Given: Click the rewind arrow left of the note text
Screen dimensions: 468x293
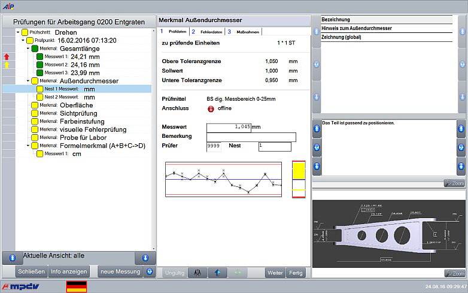Looking at the screenshot, I should (317, 147).
